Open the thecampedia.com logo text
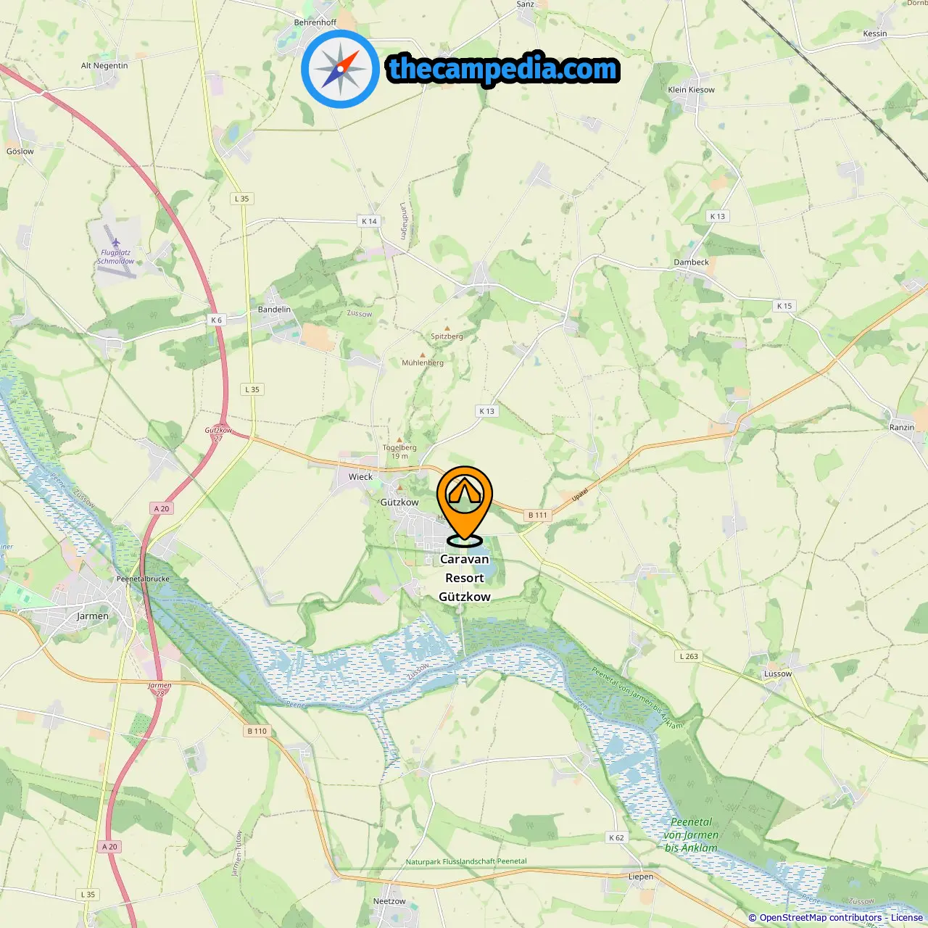928x928 pixels. pos(503,69)
